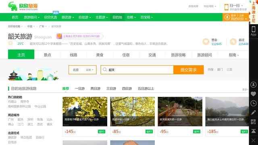
Task: Expand 百宝箱 dropdown in navigation bar
Action: click(x=147, y=17)
